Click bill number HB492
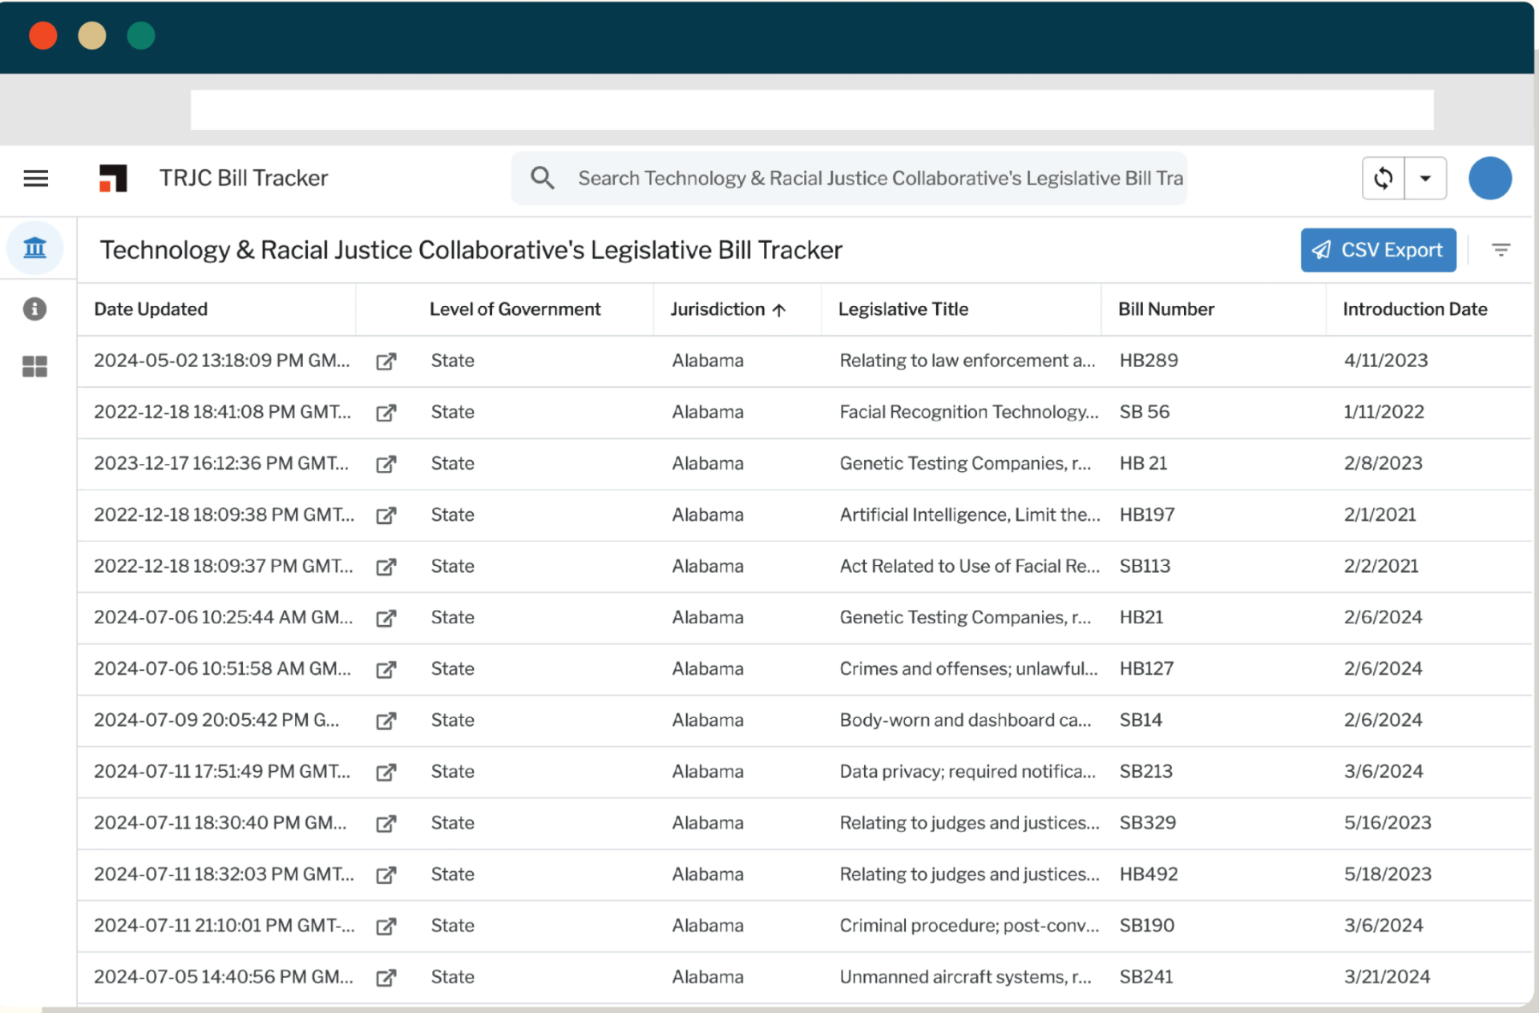The width and height of the screenshot is (1539, 1013). 1149,874
